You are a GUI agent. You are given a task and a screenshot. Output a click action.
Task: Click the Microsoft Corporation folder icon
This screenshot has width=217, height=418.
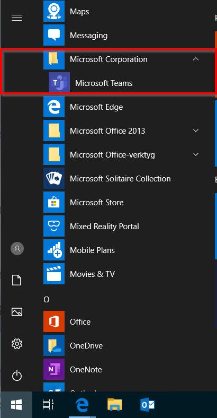(54, 59)
